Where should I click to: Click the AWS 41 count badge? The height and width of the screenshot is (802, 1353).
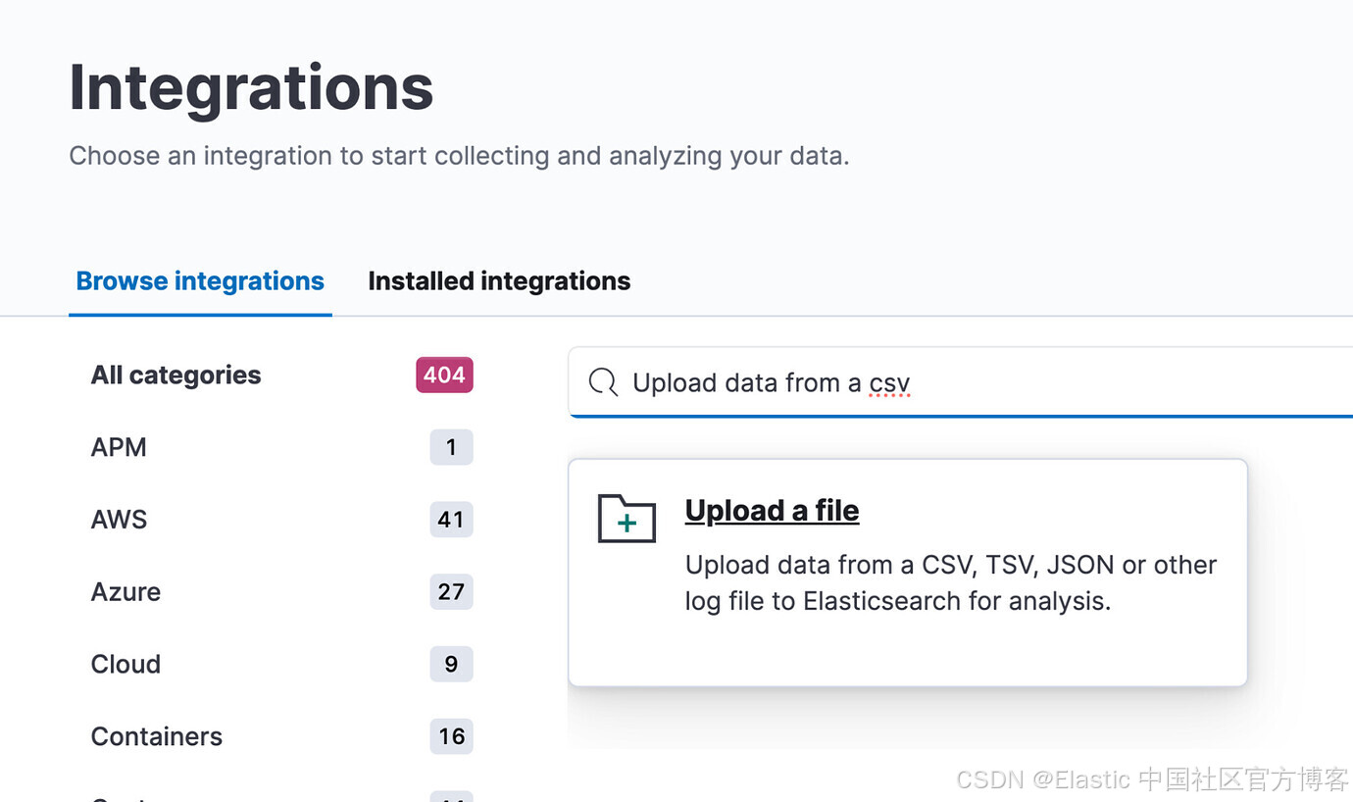[x=451, y=520]
